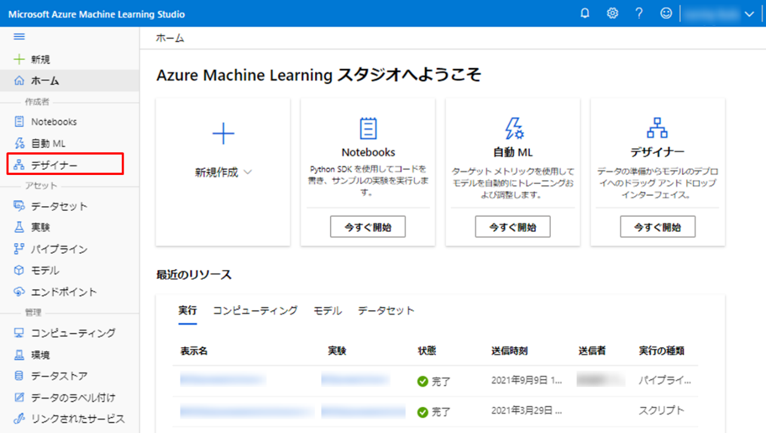Click the home icon beside ホーム
The width and height of the screenshot is (766, 433).
click(x=19, y=81)
